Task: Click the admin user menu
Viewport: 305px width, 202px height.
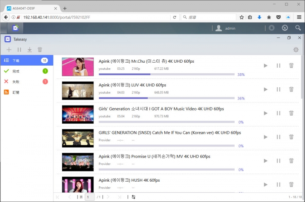Action: pos(226,28)
